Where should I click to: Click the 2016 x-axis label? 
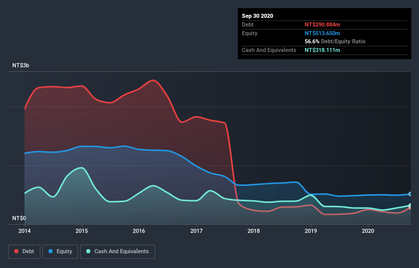(139, 231)
